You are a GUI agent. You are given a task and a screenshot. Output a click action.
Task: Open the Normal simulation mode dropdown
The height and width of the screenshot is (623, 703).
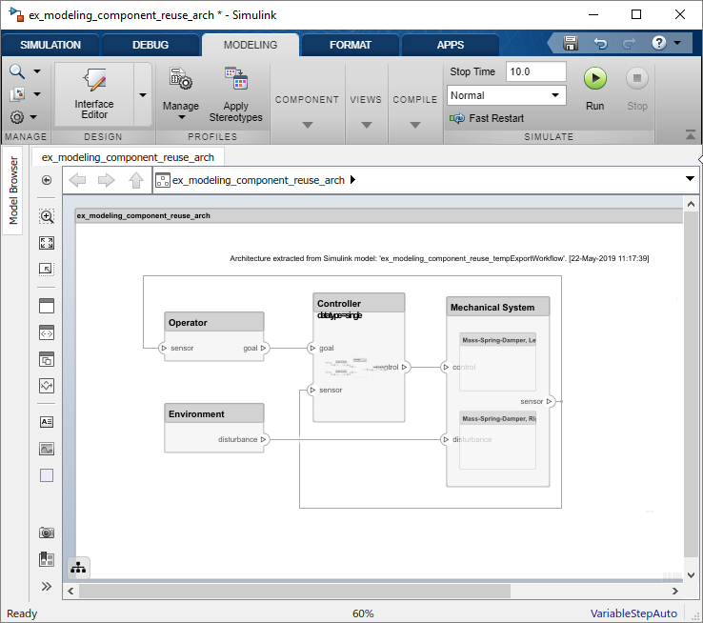click(506, 95)
